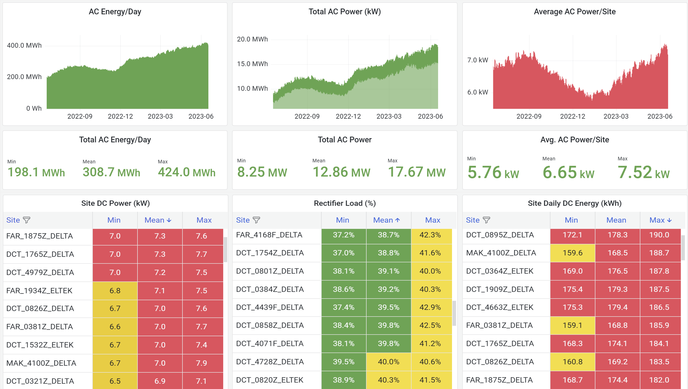Image resolution: width=688 pixels, height=389 pixels.
Task: Click 12.86 MW Mean power value
Action: [341, 172]
